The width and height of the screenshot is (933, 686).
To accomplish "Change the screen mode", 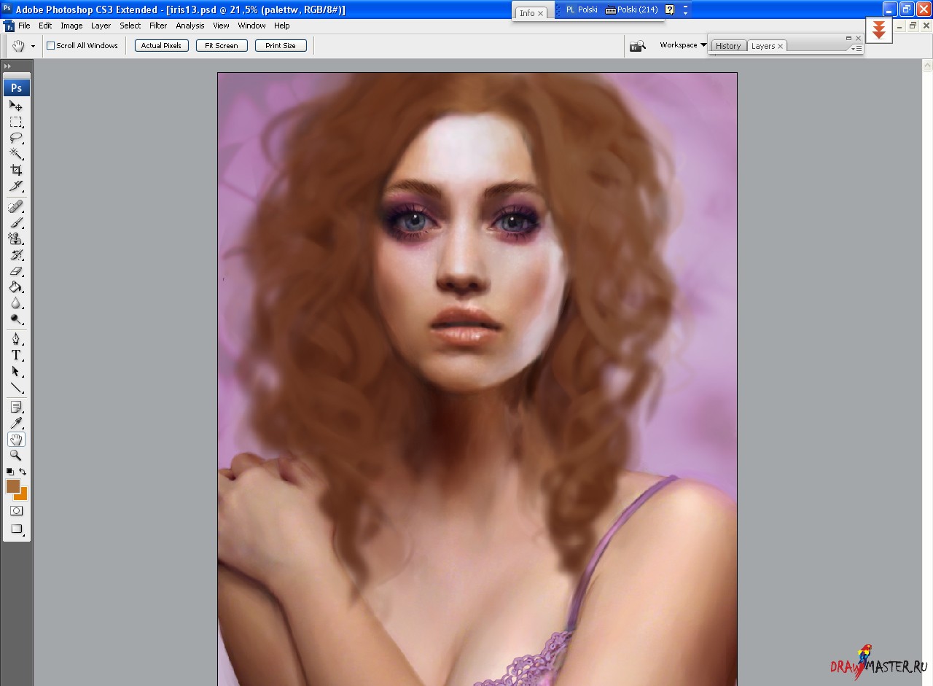I will pos(16,529).
